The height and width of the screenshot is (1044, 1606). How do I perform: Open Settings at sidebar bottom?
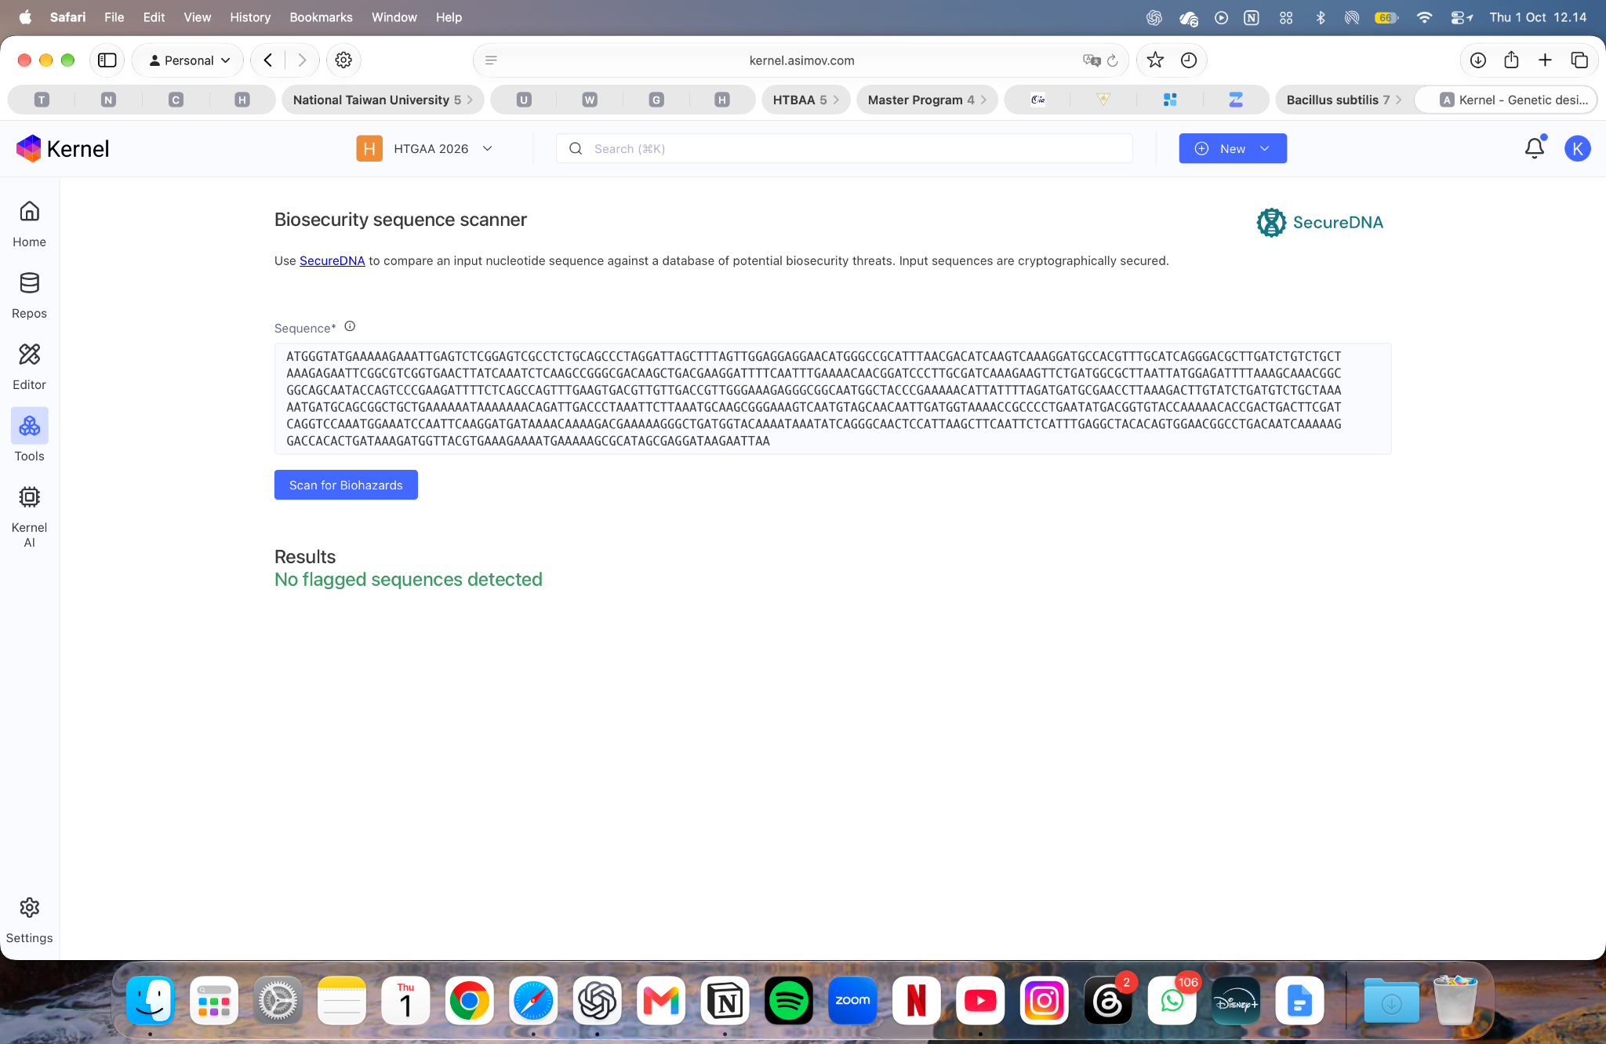[29, 920]
